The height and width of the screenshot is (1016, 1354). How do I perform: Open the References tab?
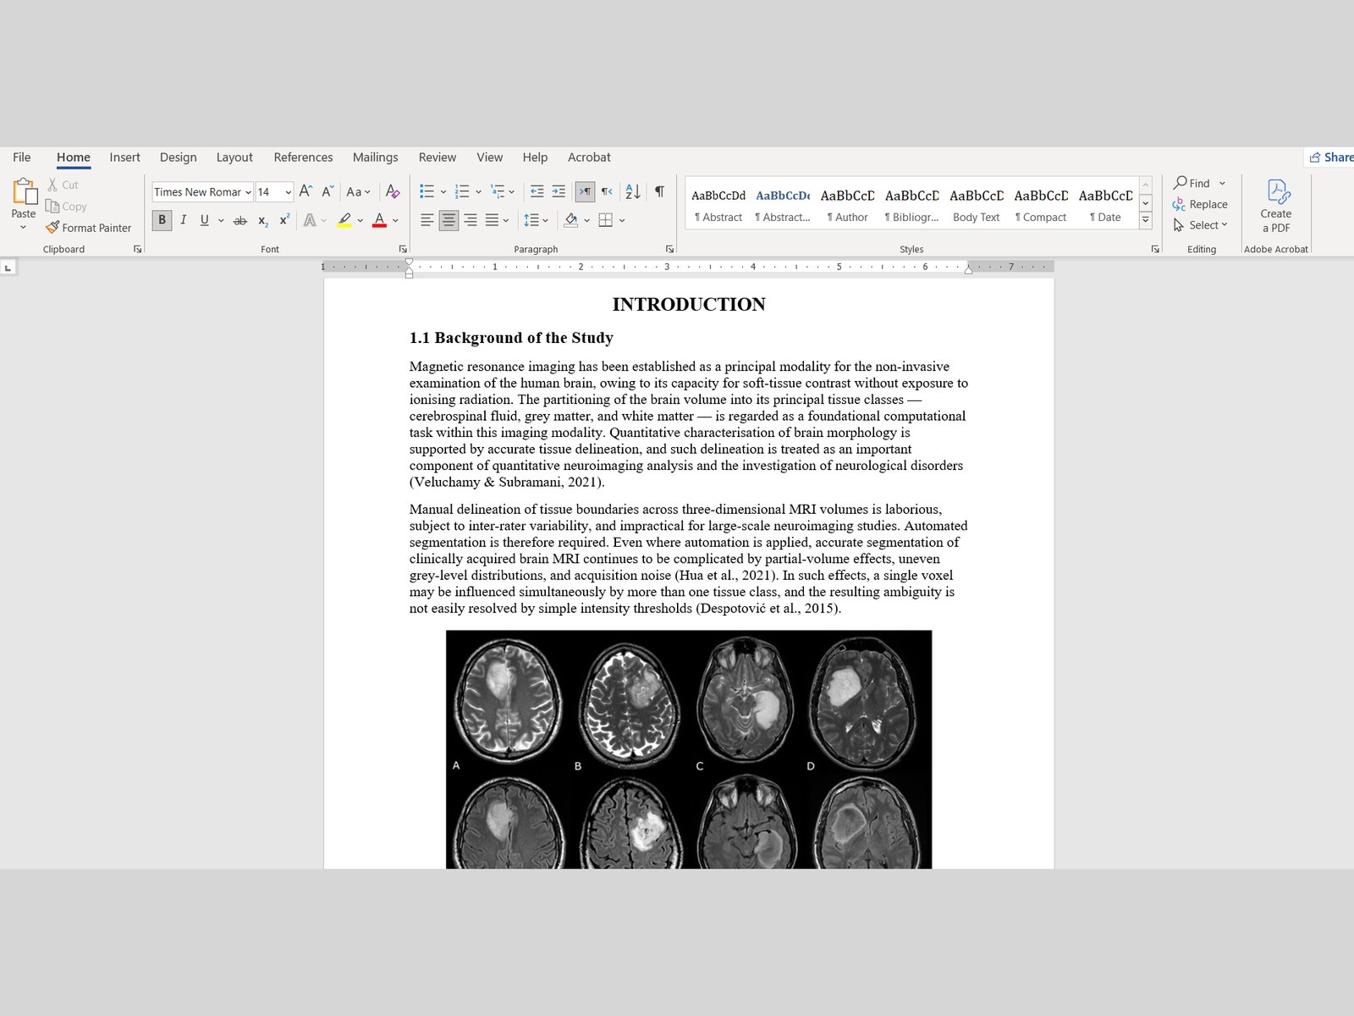coord(303,157)
